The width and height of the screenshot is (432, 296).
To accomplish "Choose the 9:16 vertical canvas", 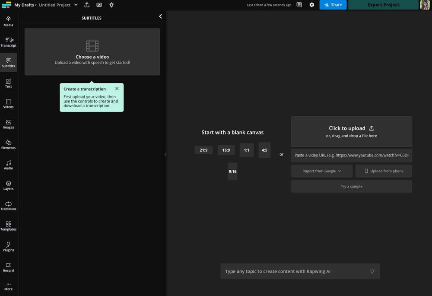I will click(232, 171).
